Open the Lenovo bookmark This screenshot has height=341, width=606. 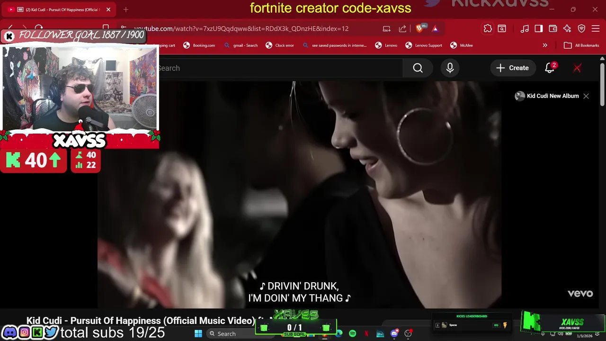386,45
